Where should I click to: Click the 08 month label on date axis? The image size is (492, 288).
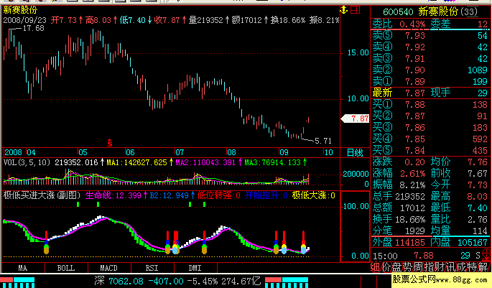pos(231,152)
